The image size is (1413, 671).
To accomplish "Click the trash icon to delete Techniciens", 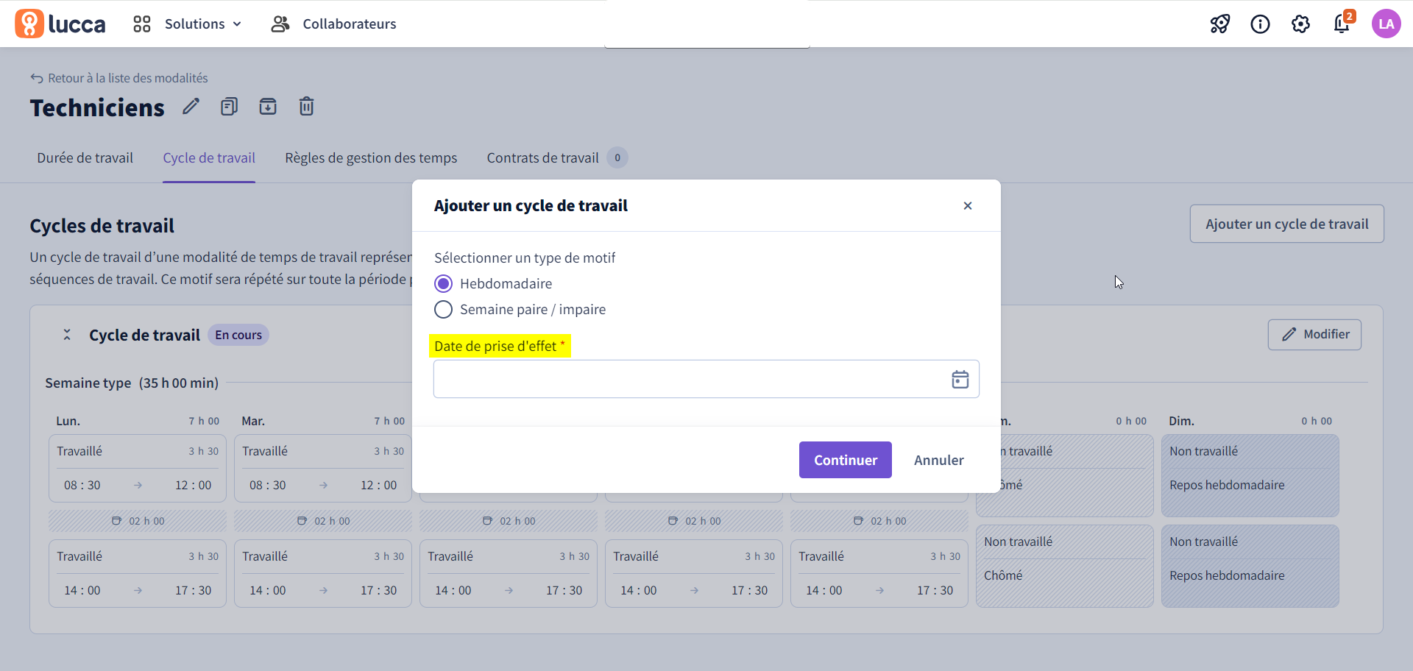I will click(307, 107).
